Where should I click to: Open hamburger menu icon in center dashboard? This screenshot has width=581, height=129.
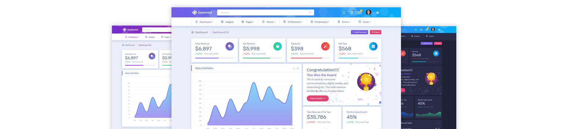coord(377,12)
